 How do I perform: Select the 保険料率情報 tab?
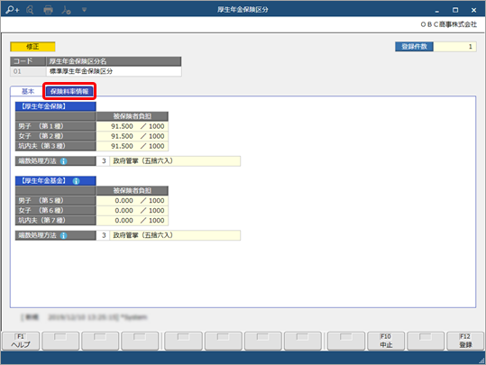[69, 91]
